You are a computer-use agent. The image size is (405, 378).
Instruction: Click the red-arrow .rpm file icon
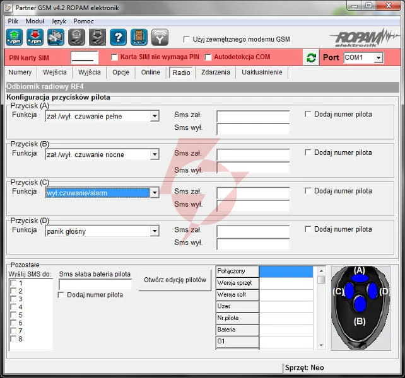[x=35, y=38]
